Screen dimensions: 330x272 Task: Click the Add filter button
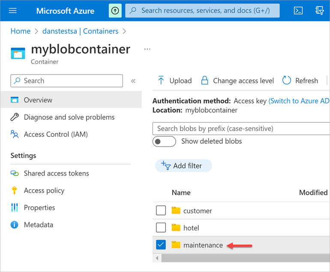[183, 166]
